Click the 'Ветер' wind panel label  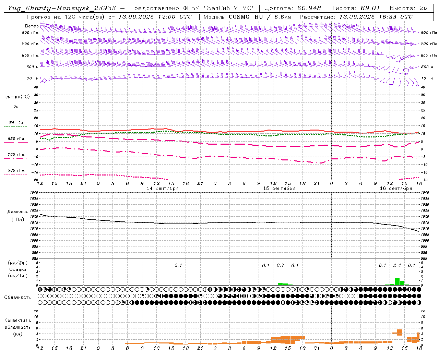32,26
